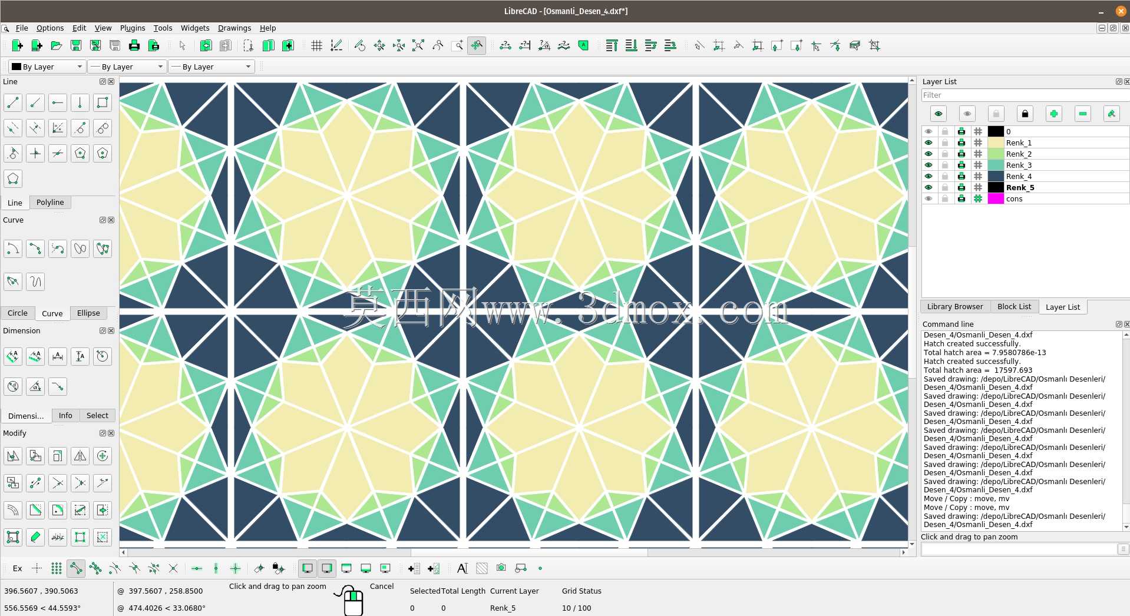The height and width of the screenshot is (616, 1130).
Task: Print the drawing
Action: pos(134,45)
